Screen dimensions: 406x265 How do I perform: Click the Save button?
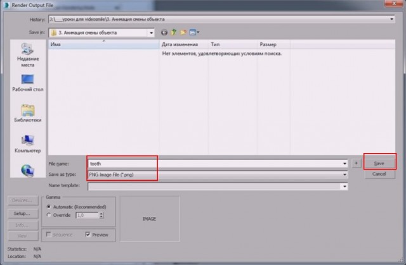pyautogui.click(x=379, y=163)
